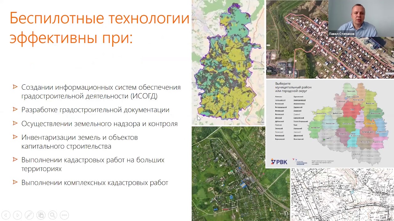Advance to the next slide using the arrow control
The width and height of the screenshot is (394, 221).
(18, 215)
